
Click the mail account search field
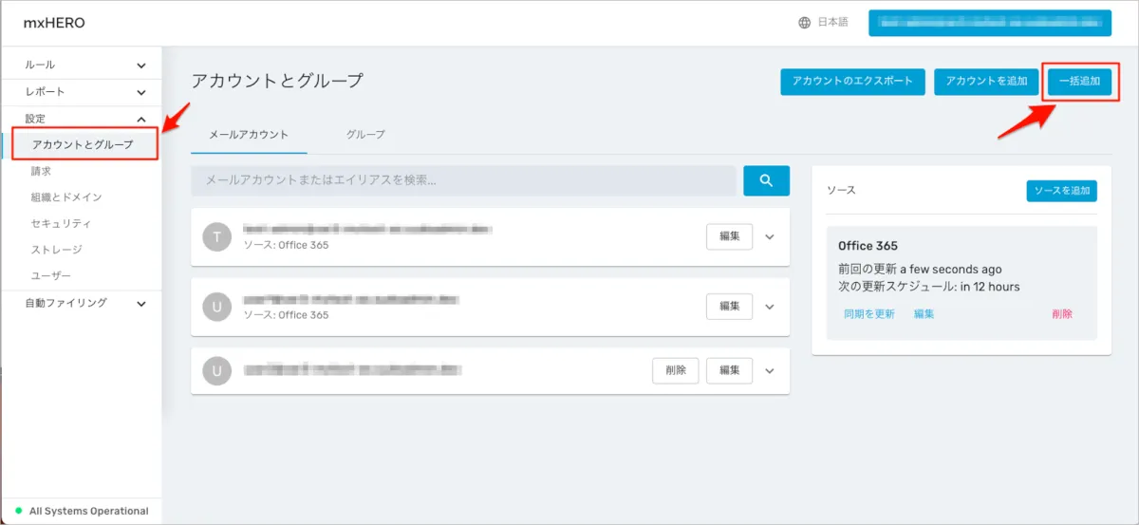coord(463,180)
